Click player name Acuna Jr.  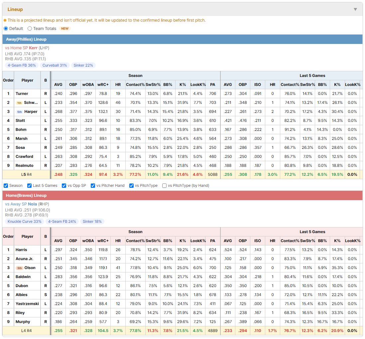point(25,259)
